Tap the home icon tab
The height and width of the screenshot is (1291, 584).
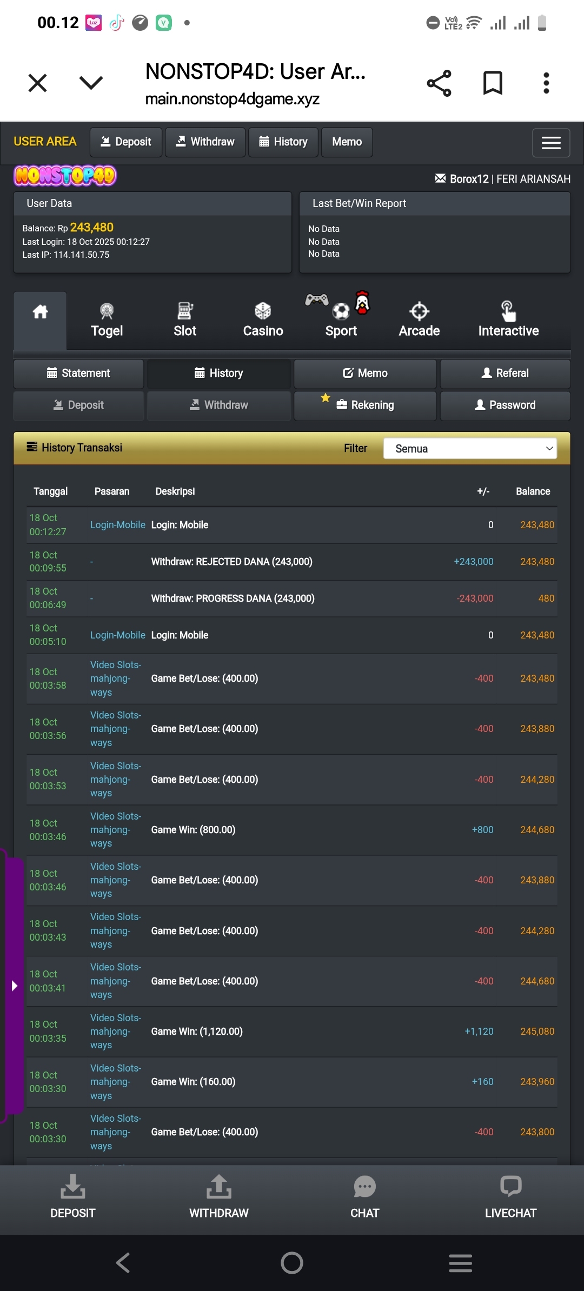[x=40, y=312]
